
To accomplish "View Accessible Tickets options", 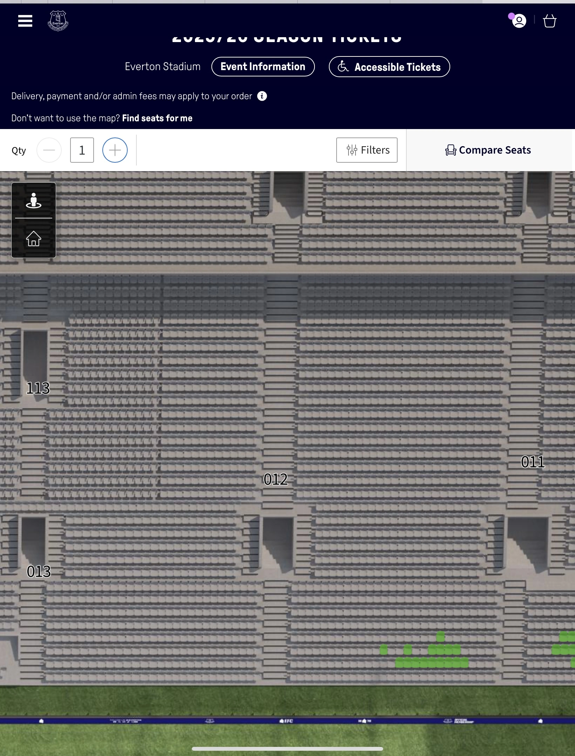I will click(x=389, y=67).
